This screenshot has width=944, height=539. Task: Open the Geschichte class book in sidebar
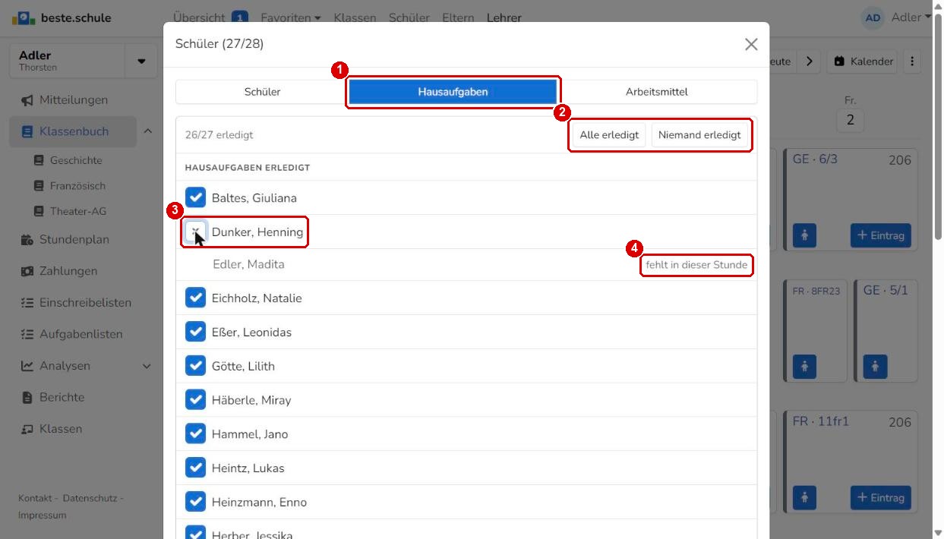(x=76, y=160)
